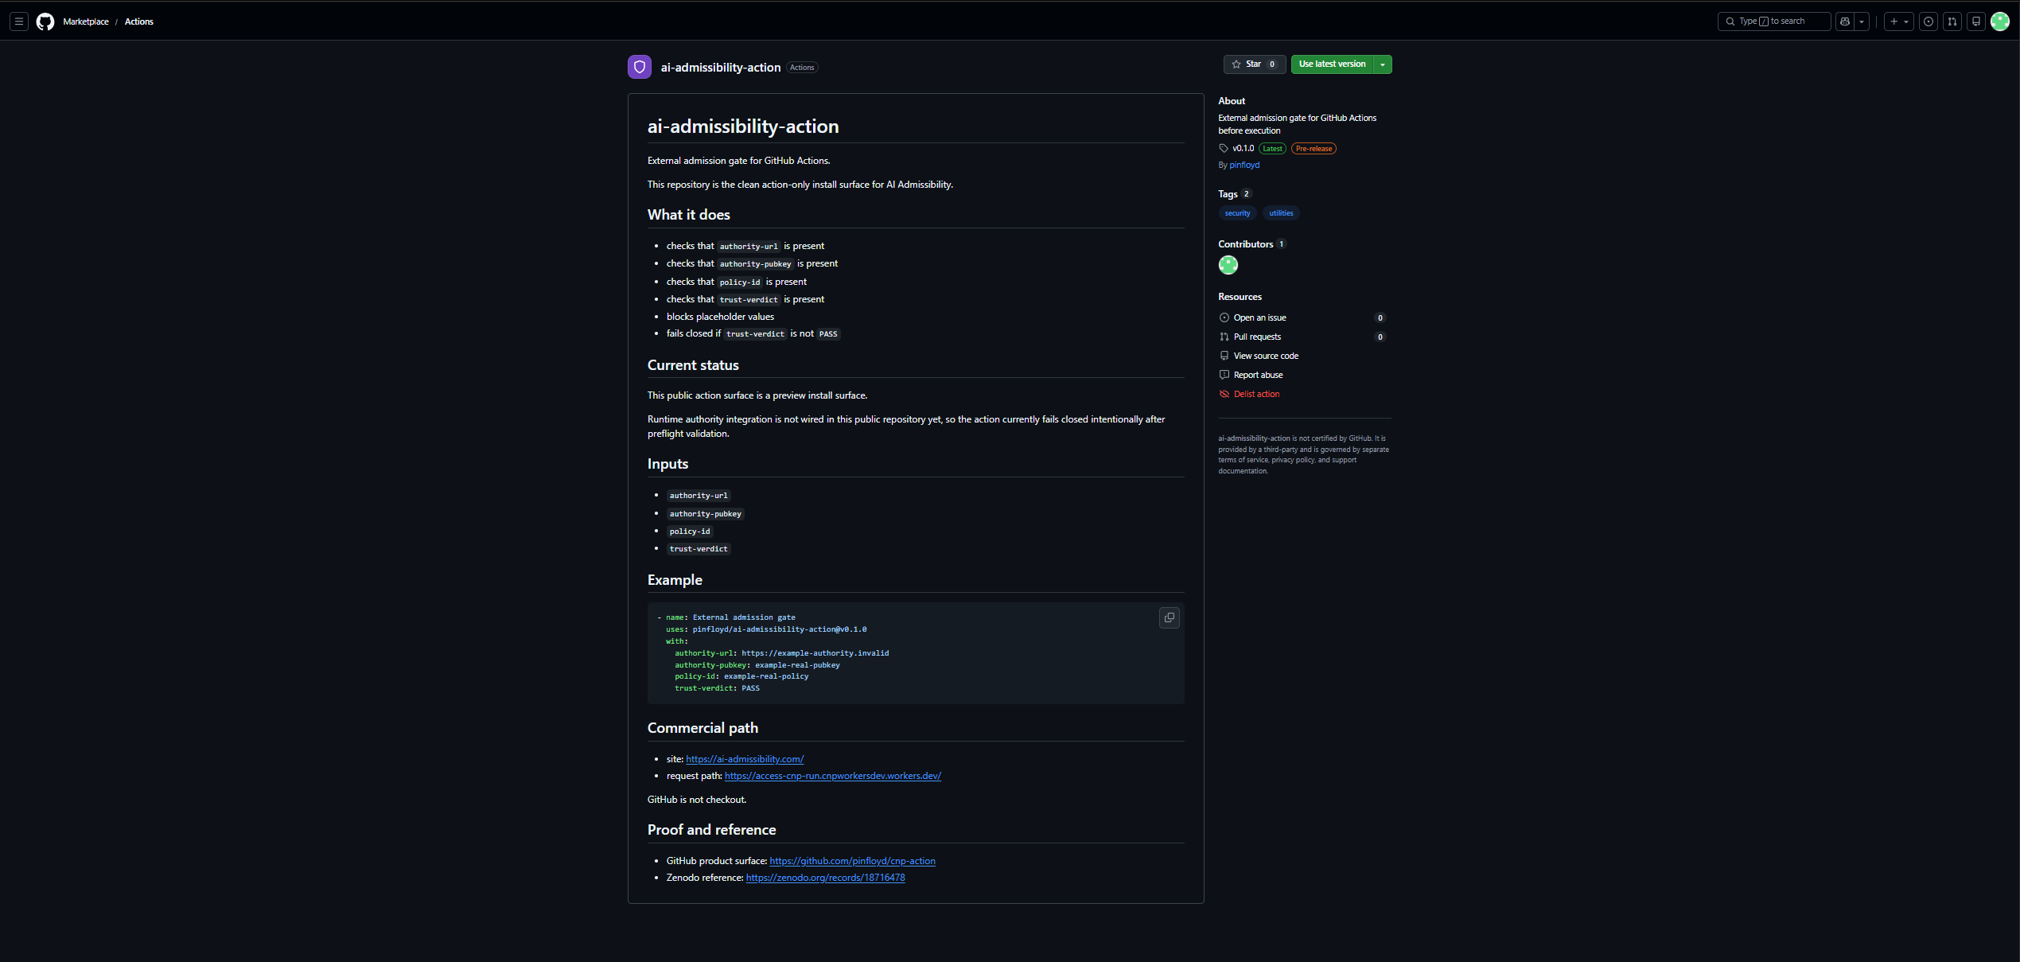This screenshot has width=2020, height=962.
Task: Click the Delist action link
Action: click(x=1256, y=394)
